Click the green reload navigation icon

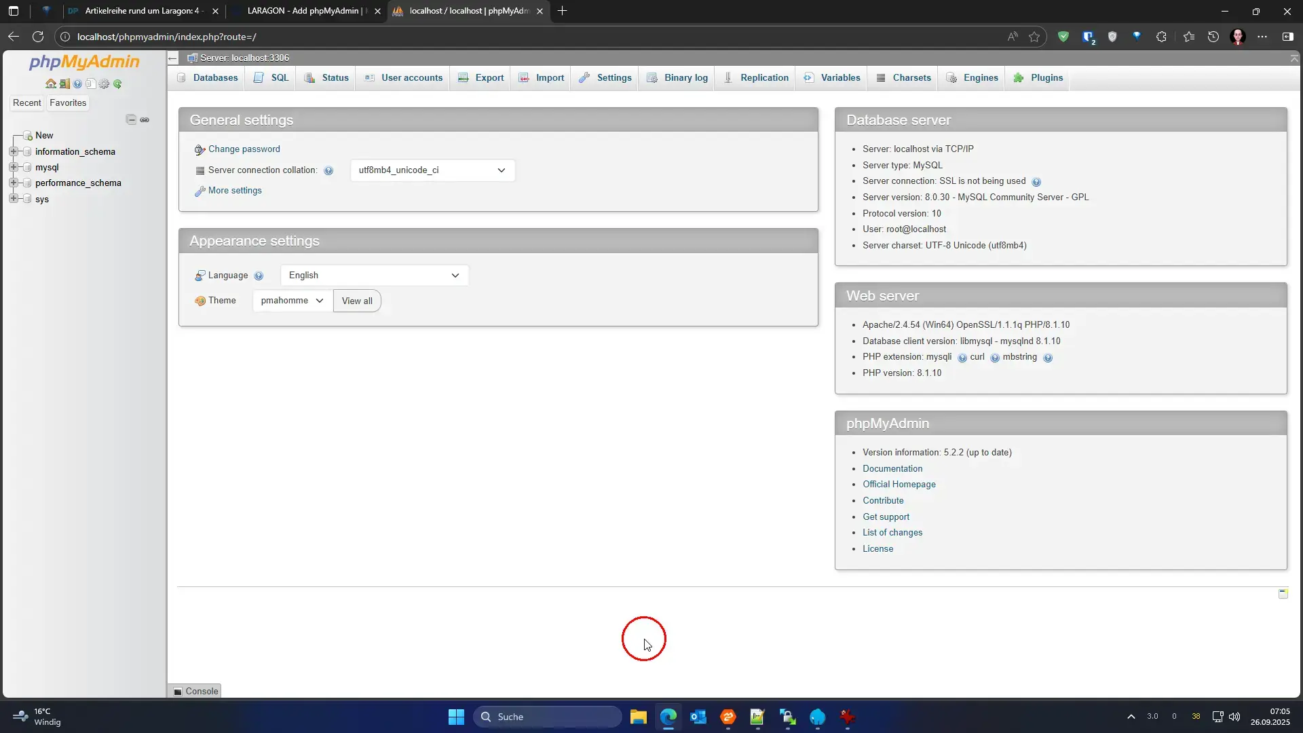(x=117, y=84)
